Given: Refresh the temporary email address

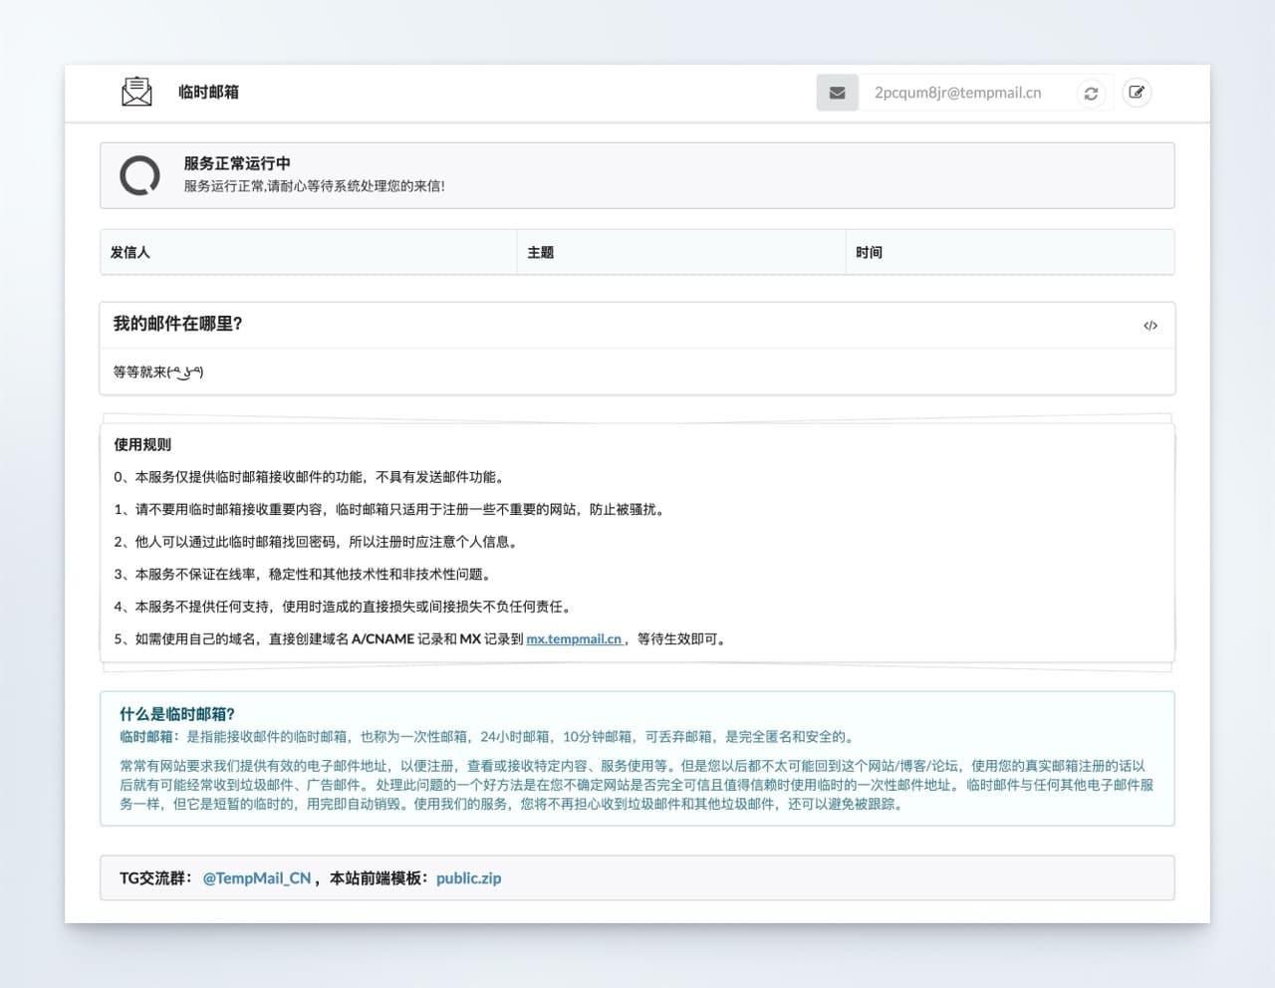Looking at the screenshot, I should (x=1091, y=93).
